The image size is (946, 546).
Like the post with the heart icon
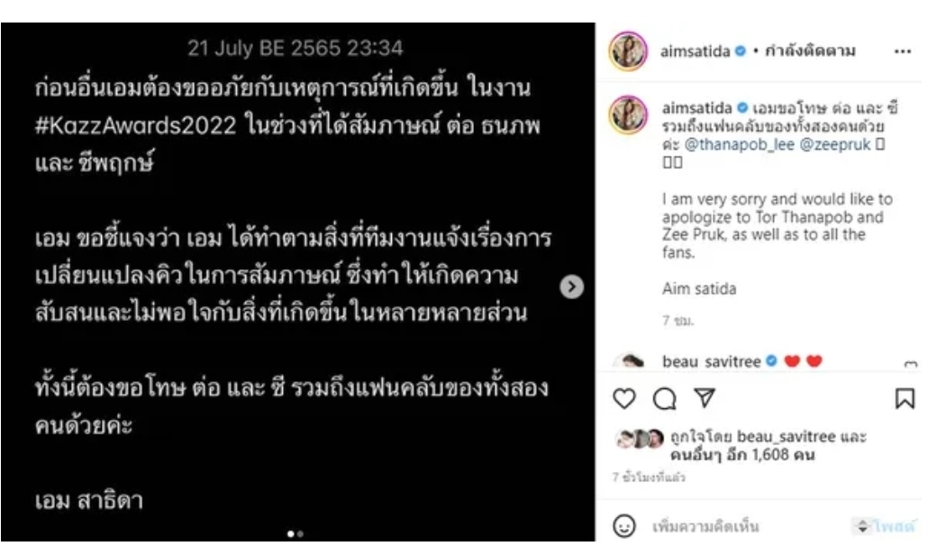pyautogui.click(x=623, y=399)
